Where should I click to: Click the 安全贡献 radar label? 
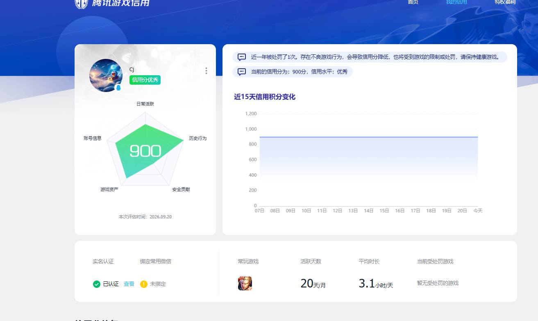(x=181, y=189)
